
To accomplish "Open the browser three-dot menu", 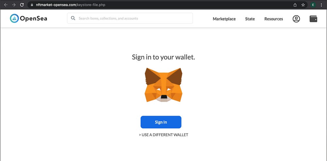I will (321, 5).
